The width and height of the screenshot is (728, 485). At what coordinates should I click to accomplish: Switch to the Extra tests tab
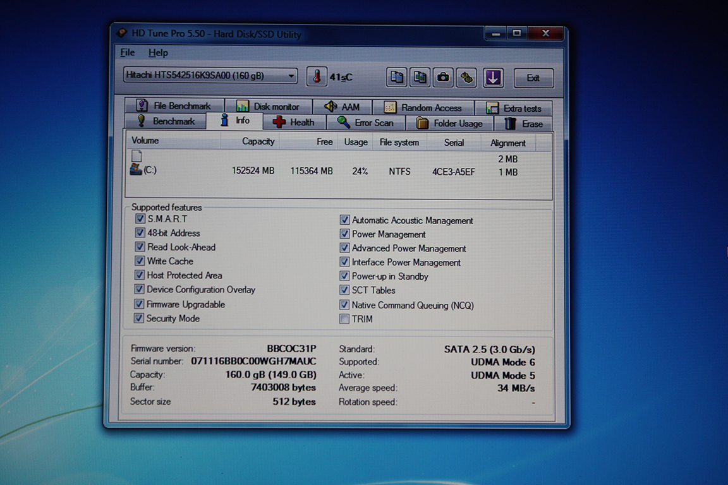tap(514, 108)
